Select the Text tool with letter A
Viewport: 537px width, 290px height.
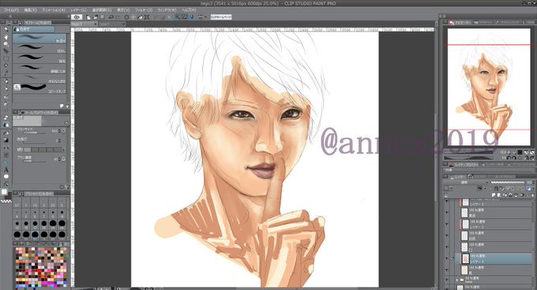(x=6, y=170)
